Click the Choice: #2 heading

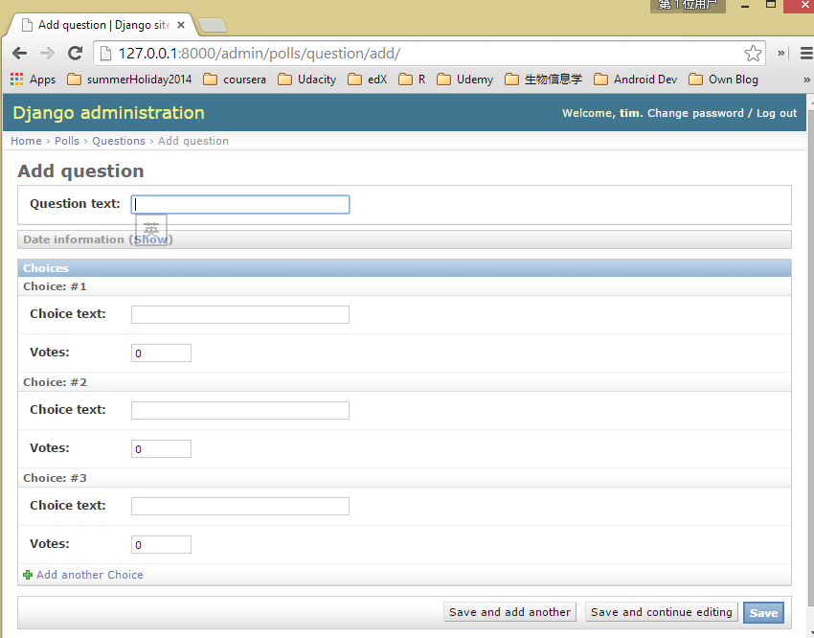click(55, 382)
